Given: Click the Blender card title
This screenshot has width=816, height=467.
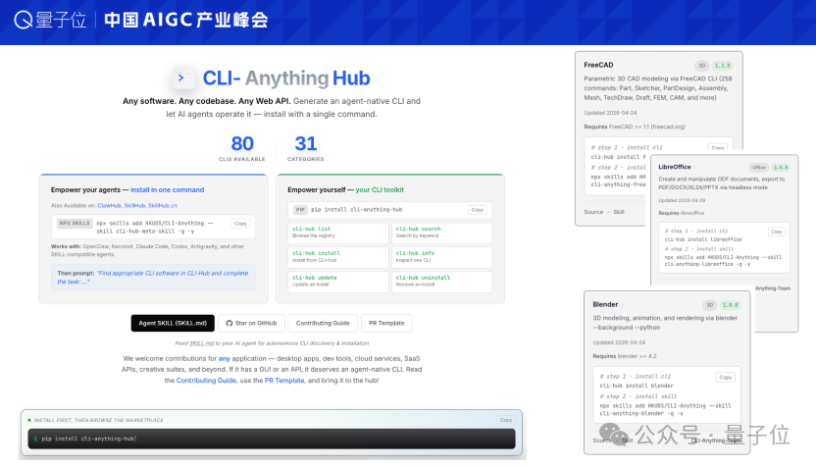Looking at the screenshot, I should pos(605,304).
